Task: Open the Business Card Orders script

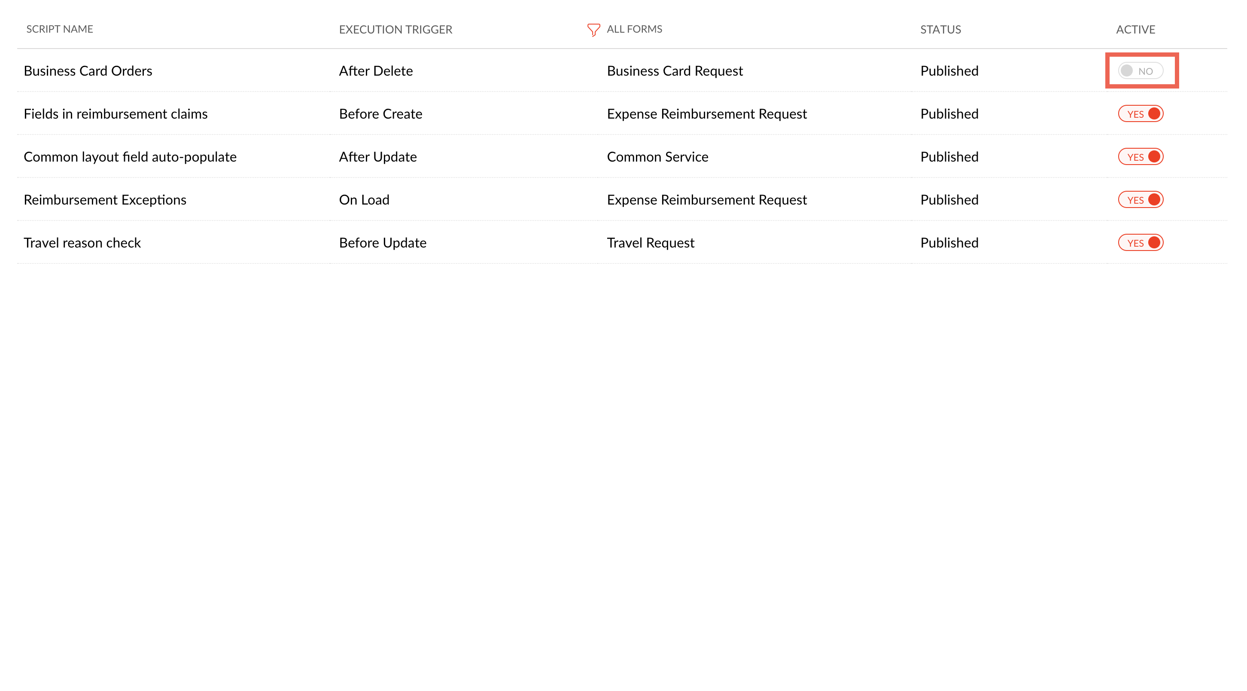Action: (88, 71)
